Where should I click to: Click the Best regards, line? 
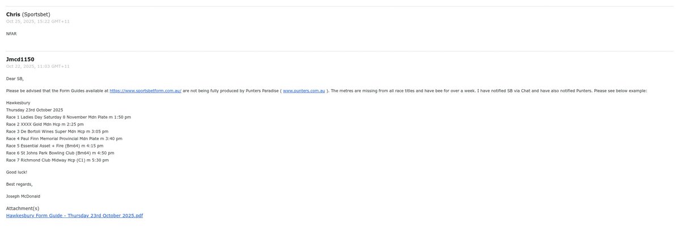19,184
